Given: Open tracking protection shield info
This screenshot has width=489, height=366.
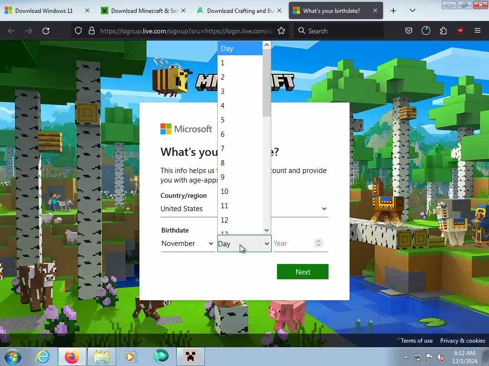Looking at the screenshot, I should coord(78,31).
